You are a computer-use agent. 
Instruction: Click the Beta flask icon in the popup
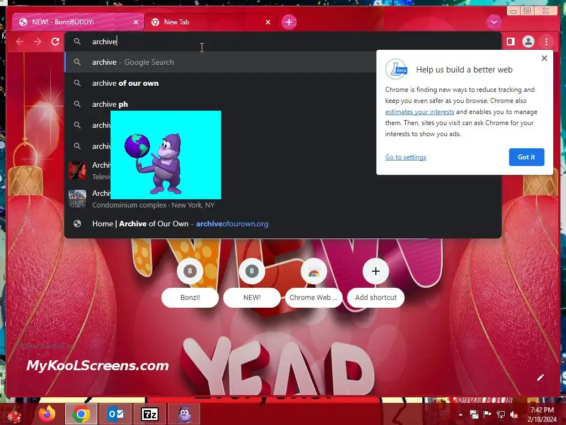point(397,69)
